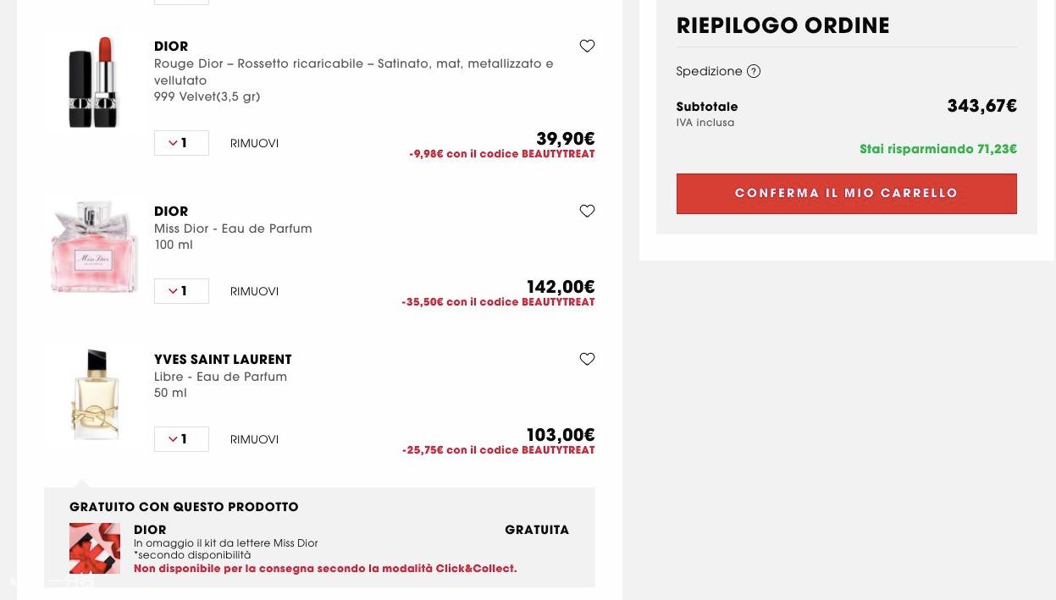Remove Rouge Dior lipstick from cart
The width and height of the screenshot is (1056, 600).
pos(254,144)
